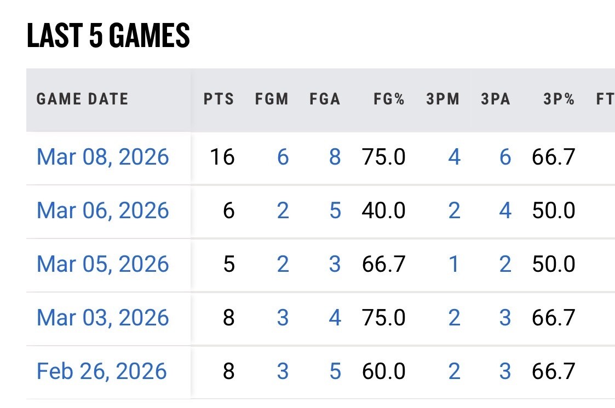Click 3PM value 1 for Mar 05
The width and height of the screenshot is (615, 408).
[454, 265]
